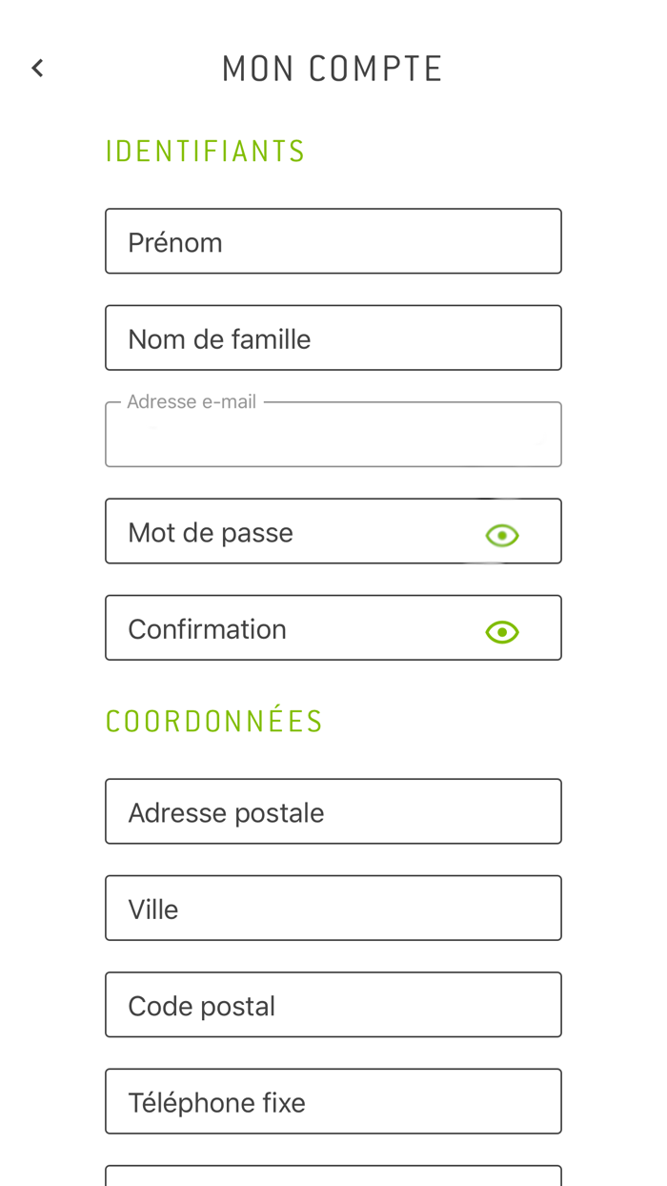Show password in Mot de passe field
667x1186 pixels.
tap(502, 536)
